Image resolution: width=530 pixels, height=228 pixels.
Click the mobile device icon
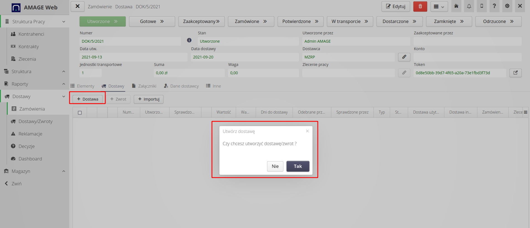click(482, 6)
